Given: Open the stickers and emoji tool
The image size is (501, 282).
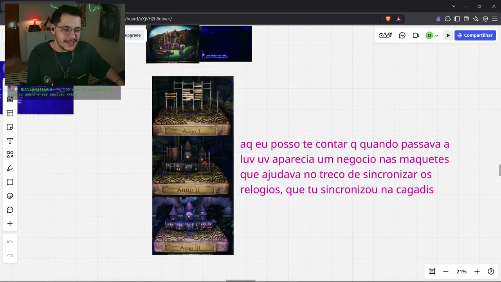Looking at the screenshot, I should point(10,196).
